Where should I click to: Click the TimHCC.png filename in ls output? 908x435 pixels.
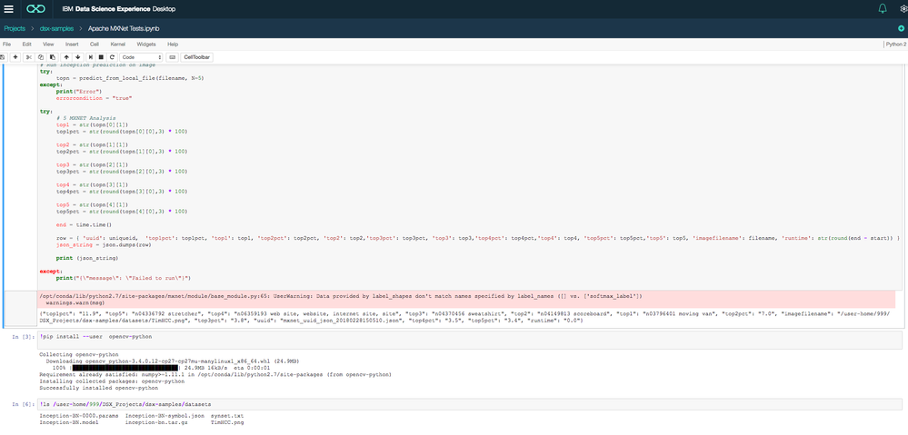(x=227, y=423)
